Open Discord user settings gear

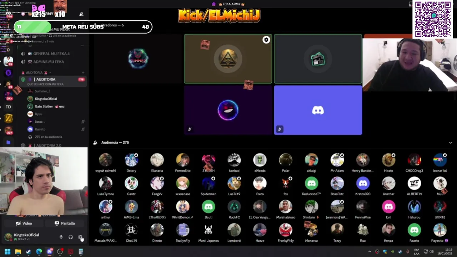[80, 237]
